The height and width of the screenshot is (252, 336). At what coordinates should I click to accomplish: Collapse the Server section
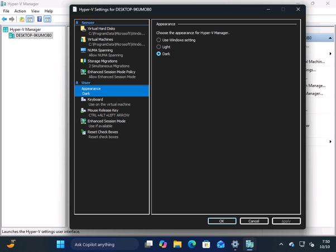pyautogui.click(x=77, y=22)
